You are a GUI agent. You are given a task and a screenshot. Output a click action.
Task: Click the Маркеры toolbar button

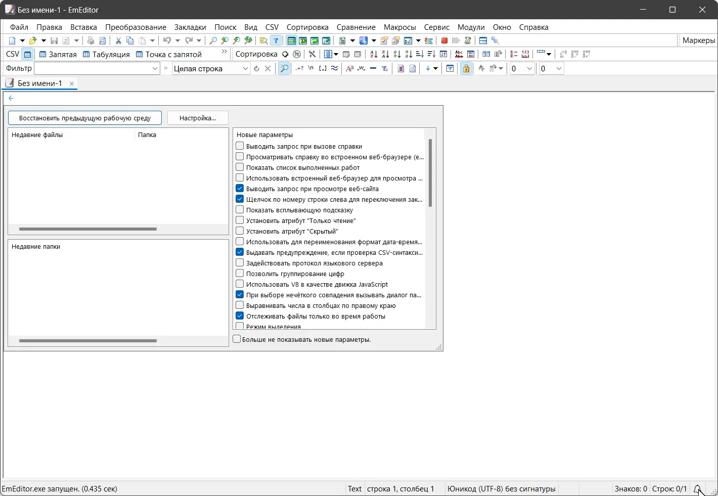699,40
